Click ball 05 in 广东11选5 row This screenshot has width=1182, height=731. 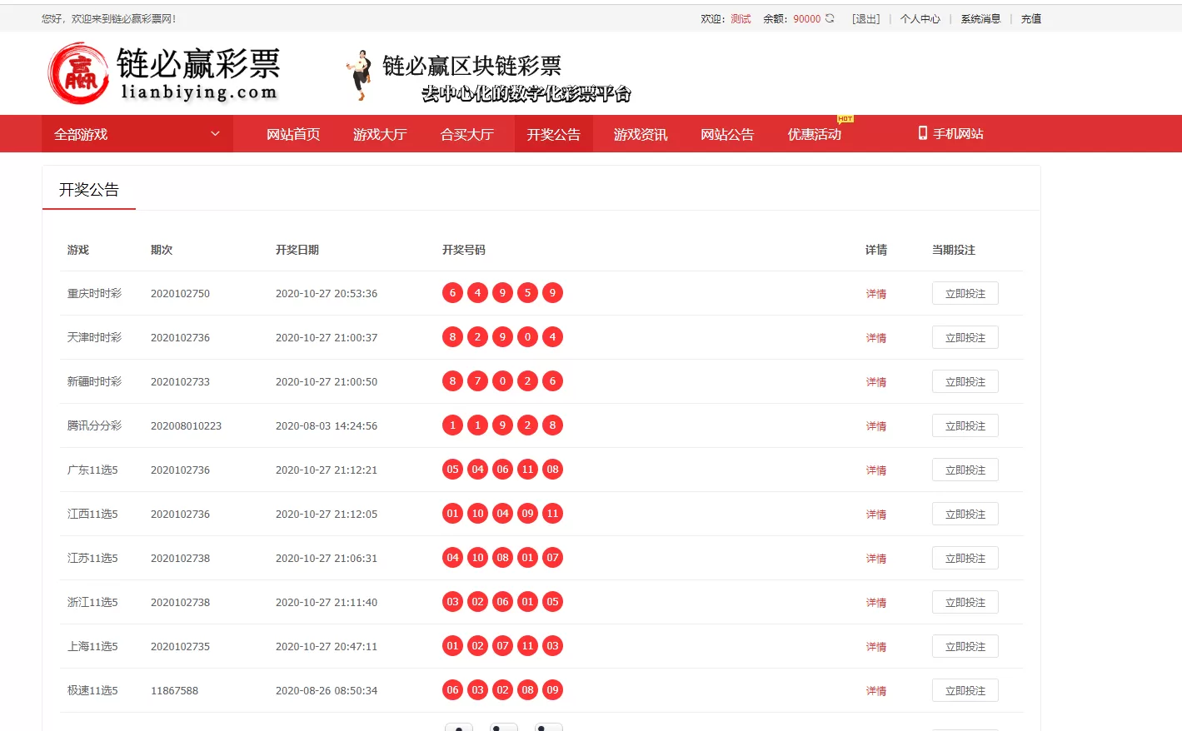(x=452, y=469)
